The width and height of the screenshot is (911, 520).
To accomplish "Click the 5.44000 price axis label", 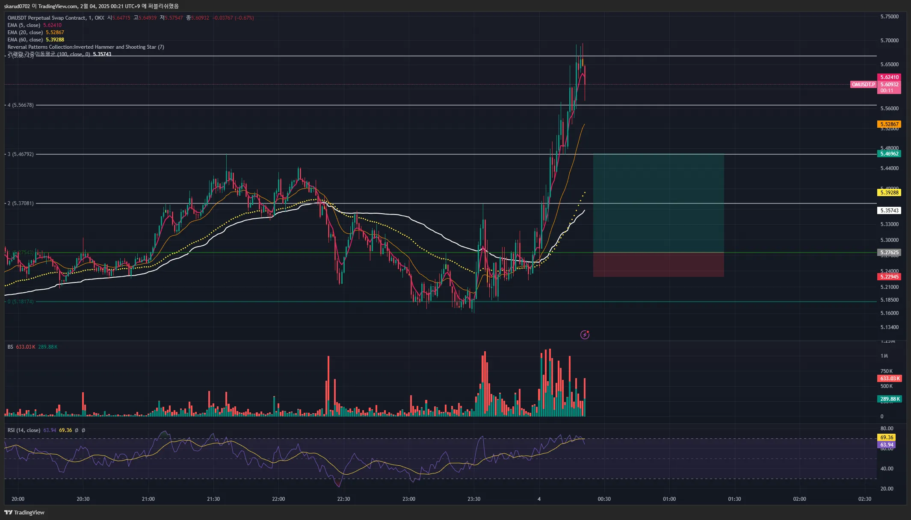I will [890, 168].
